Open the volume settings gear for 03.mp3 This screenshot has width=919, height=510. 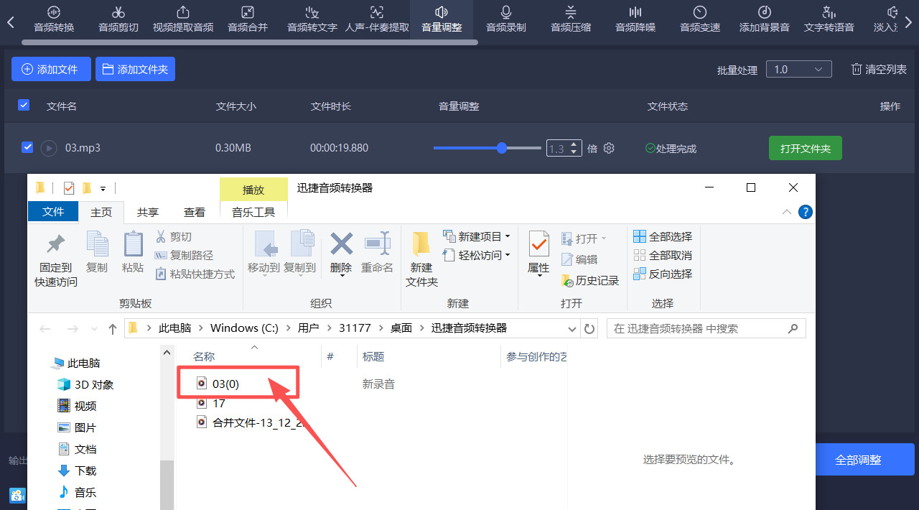pos(609,148)
